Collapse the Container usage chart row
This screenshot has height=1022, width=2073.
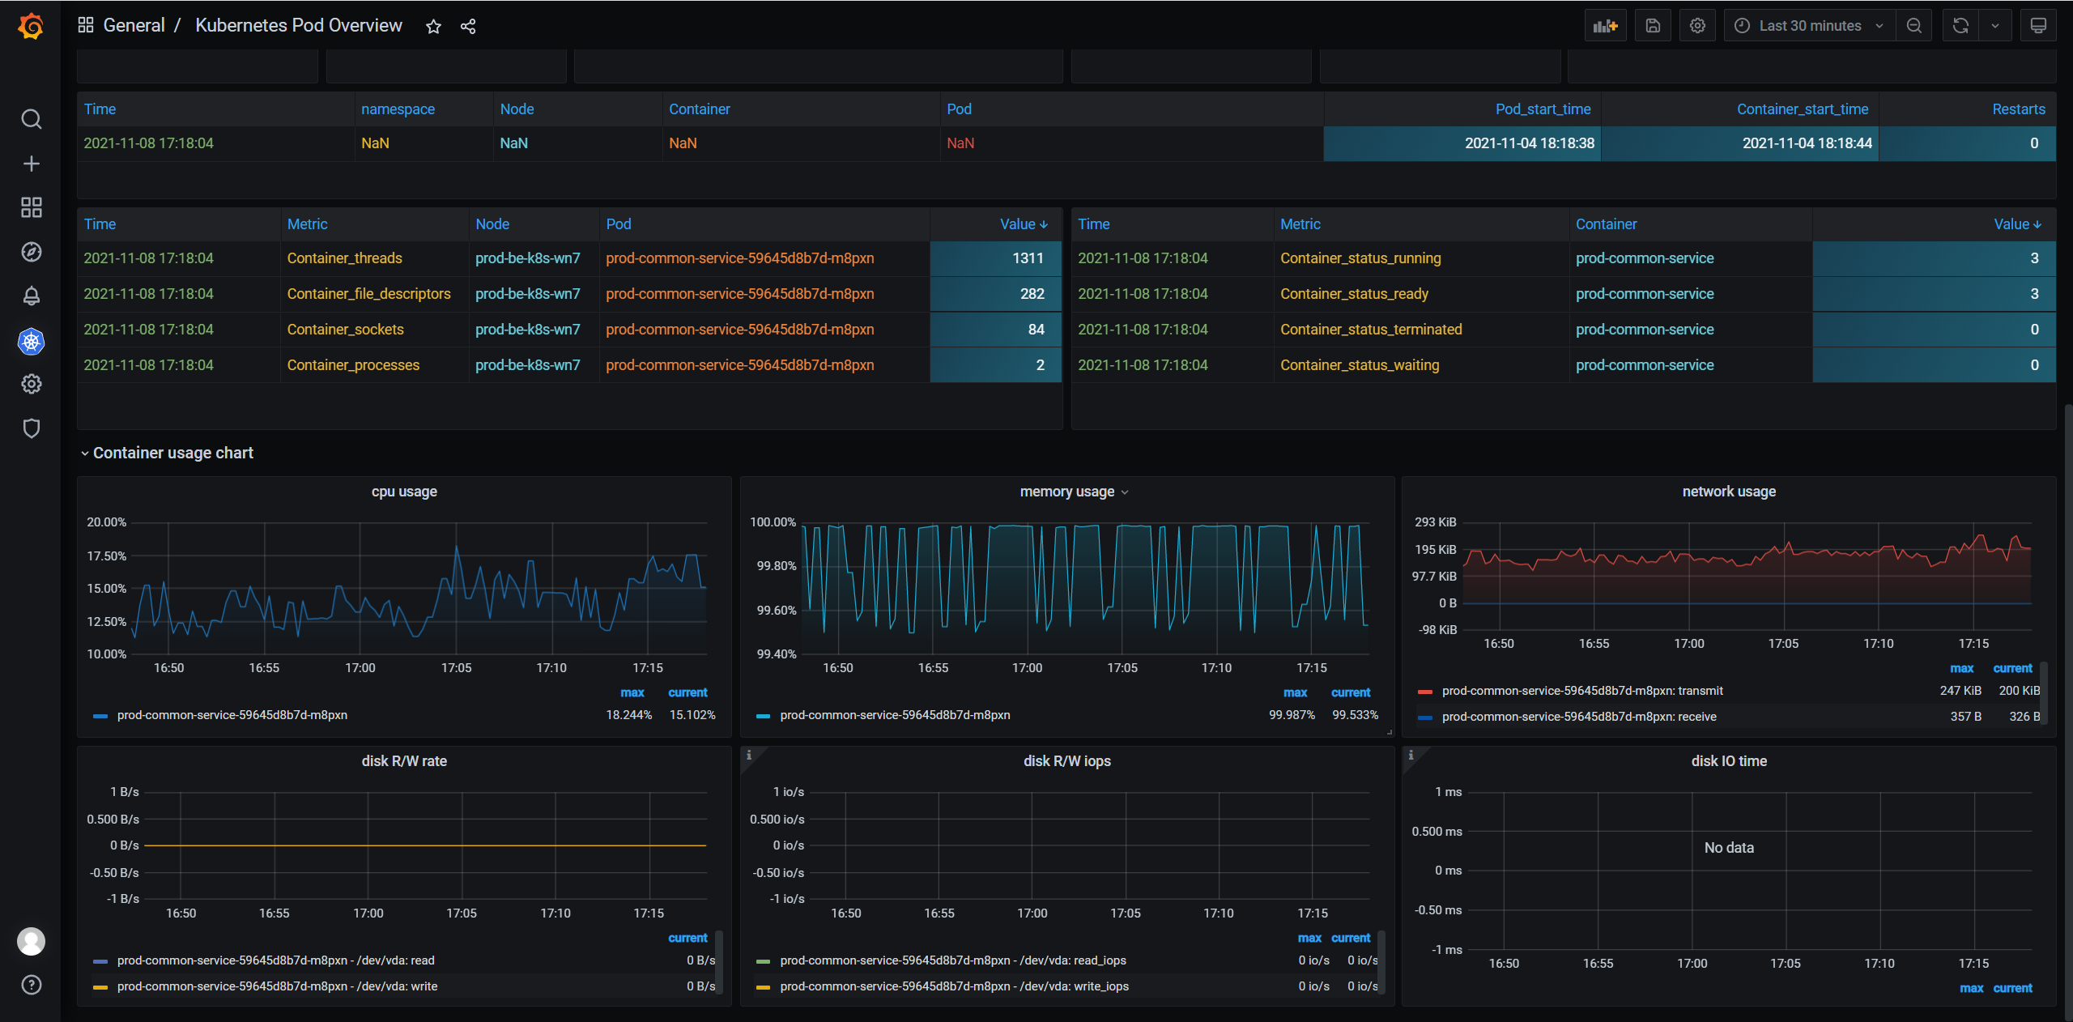(172, 453)
